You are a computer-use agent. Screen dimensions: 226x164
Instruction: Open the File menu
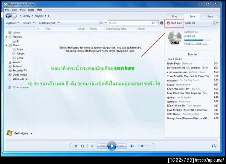(7, 10)
